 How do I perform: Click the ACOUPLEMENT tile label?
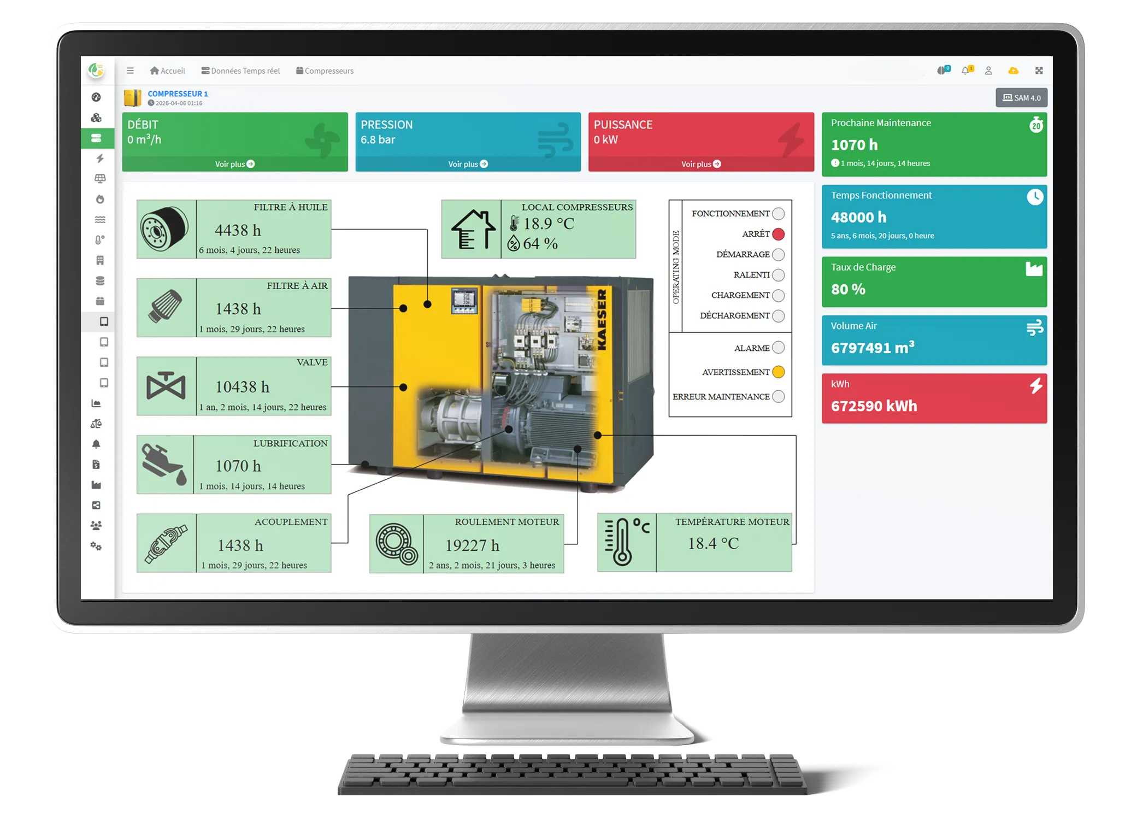coord(291,522)
